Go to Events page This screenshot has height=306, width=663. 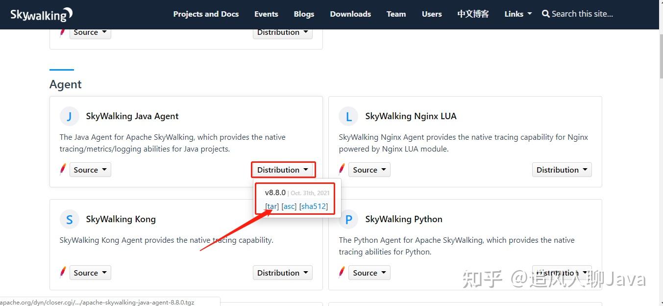point(266,14)
